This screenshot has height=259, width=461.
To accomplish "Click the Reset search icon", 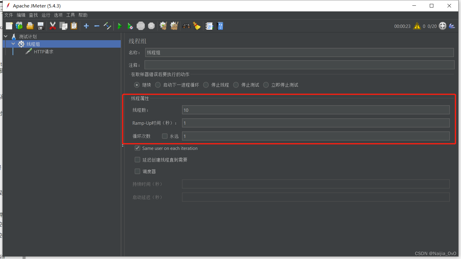I will point(197,26).
